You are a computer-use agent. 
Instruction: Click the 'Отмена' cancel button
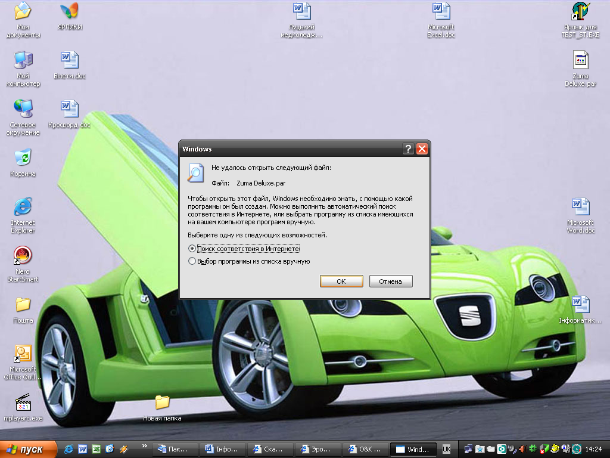click(391, 281)
